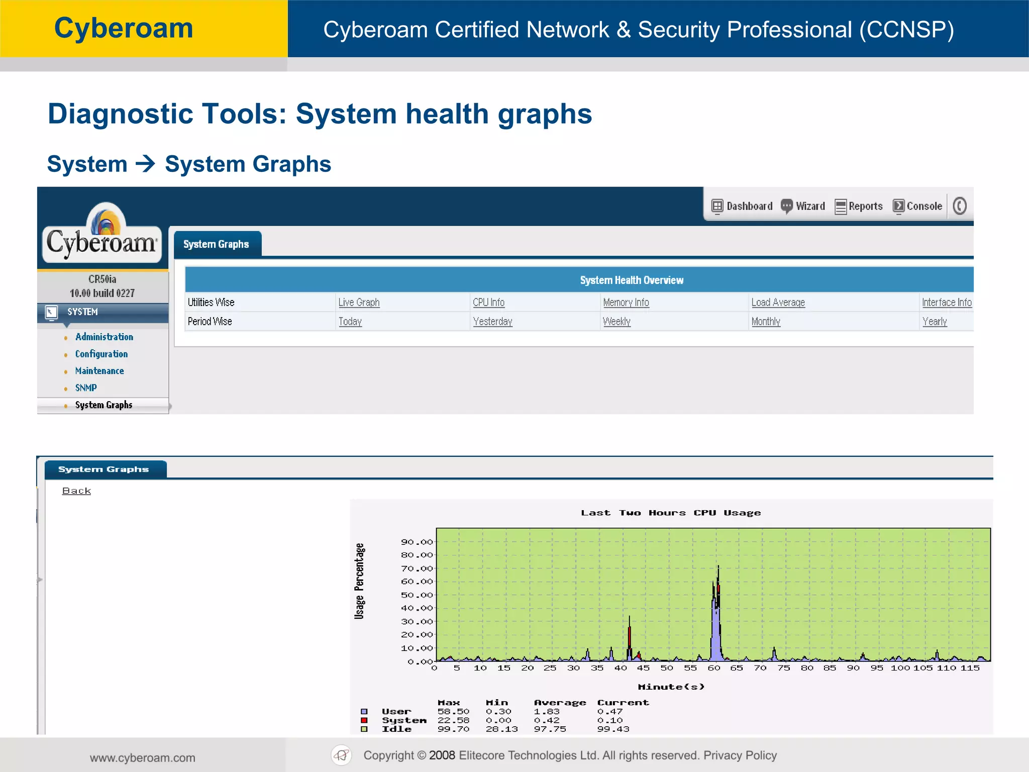
Task: Click the System Current value 0.10
Action: pyautogui.click(x=610, y=721)
